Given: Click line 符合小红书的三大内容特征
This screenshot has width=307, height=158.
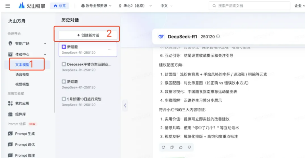Looking at the screenshot, I should coord(183,110).
